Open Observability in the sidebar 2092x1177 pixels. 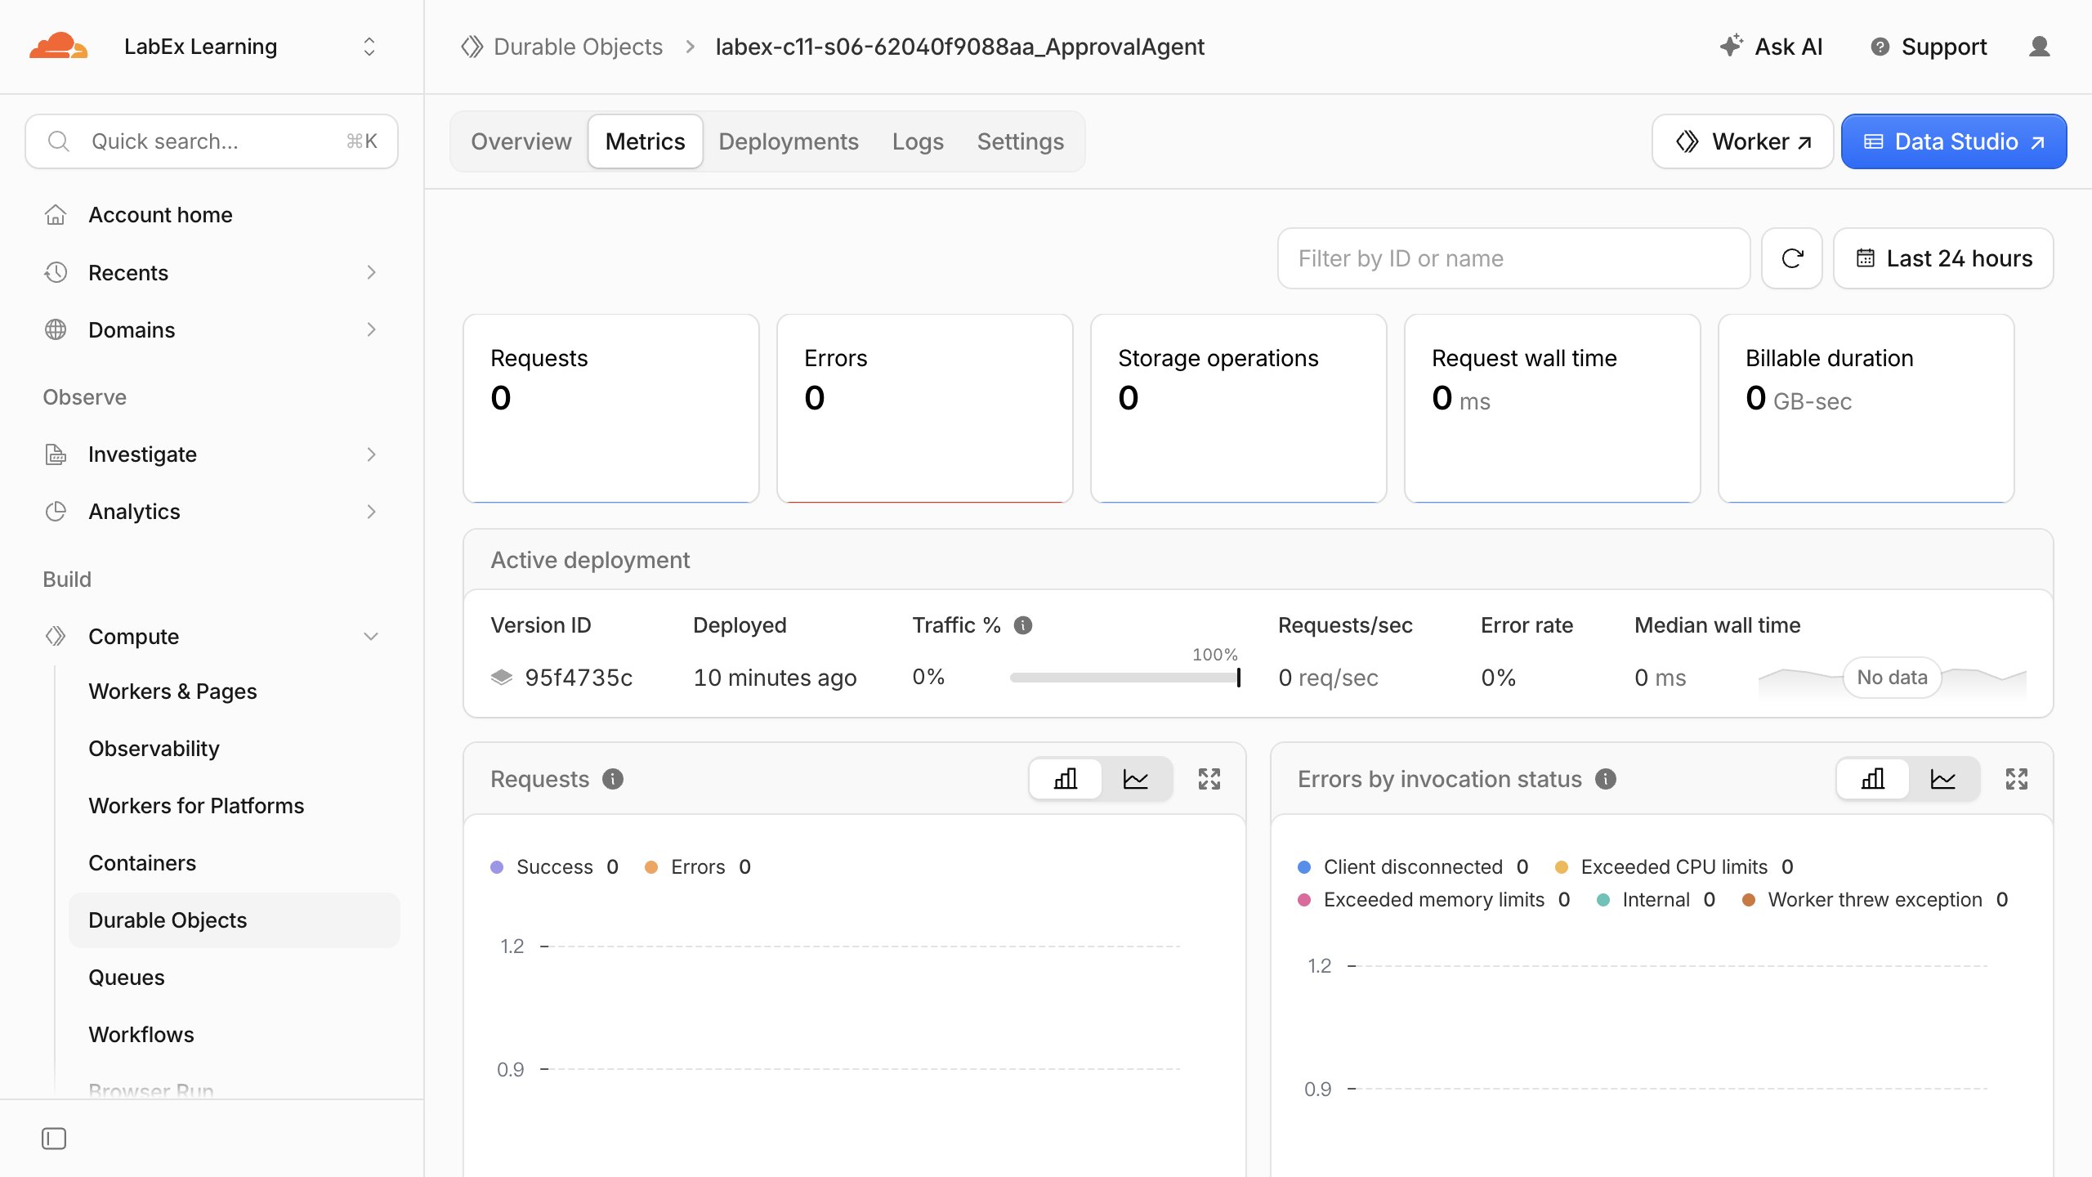click(154, 749)
